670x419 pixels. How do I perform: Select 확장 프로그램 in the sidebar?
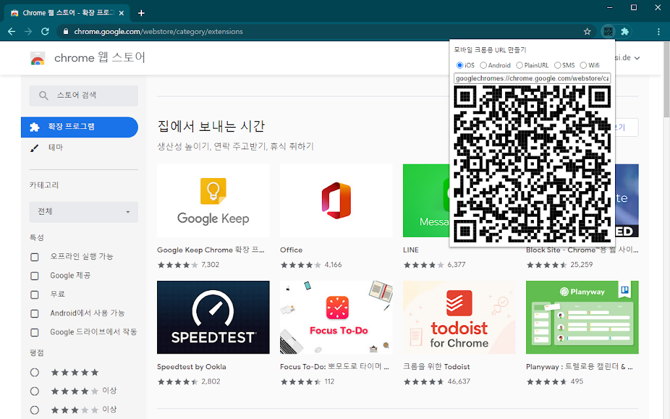pos(79,127)
